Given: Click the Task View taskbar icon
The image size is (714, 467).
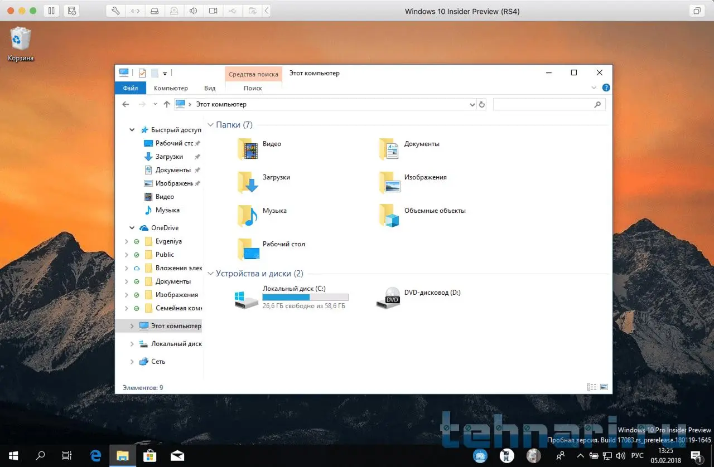Looking at the screenshot, I should click(67, 456).
